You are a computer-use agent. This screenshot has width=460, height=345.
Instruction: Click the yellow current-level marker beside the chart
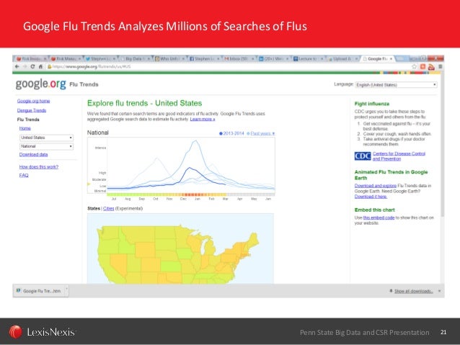click(89, 184)
